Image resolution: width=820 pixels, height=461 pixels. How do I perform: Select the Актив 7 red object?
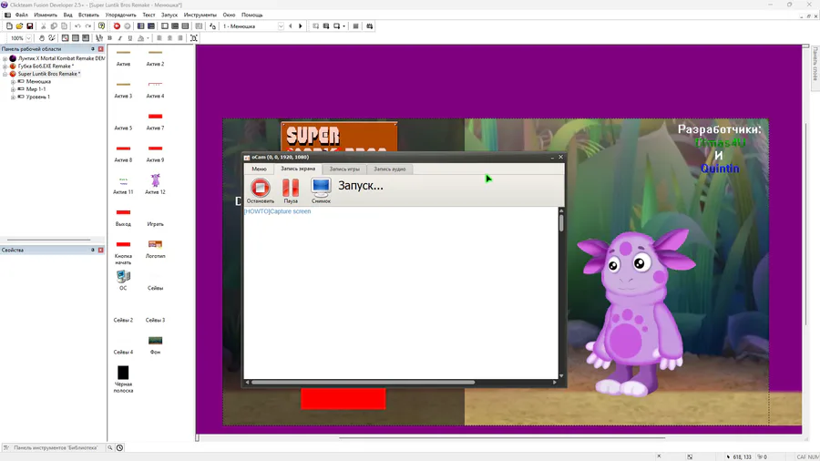pos(155,121)
